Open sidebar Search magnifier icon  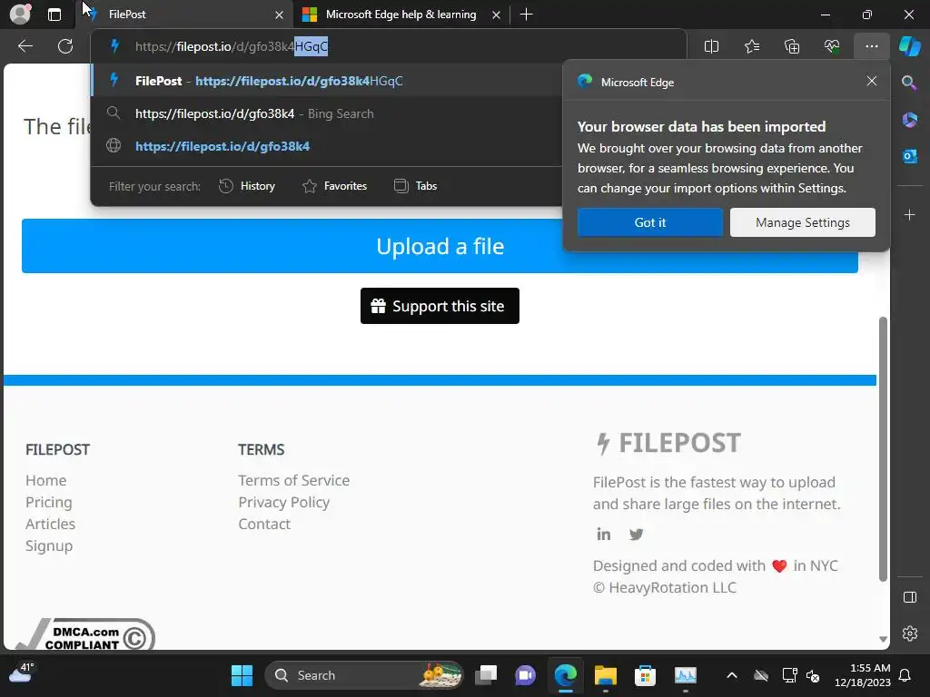[909, 83]
